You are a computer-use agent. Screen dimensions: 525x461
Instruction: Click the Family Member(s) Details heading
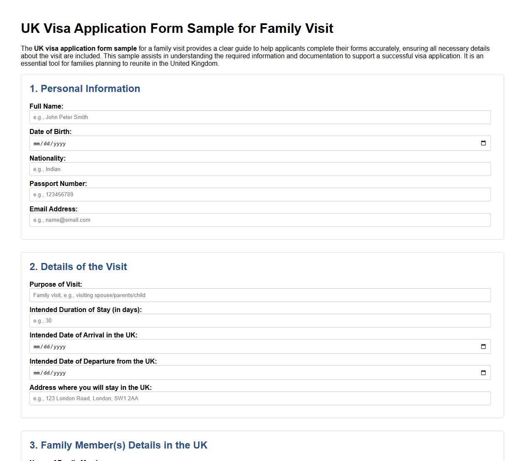pyautogui.click(x=118, y=445)
